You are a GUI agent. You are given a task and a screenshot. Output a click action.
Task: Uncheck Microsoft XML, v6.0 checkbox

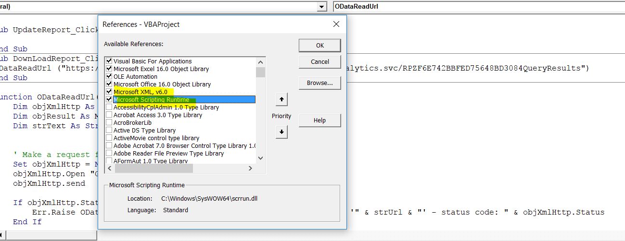click(x=109, y=92)
